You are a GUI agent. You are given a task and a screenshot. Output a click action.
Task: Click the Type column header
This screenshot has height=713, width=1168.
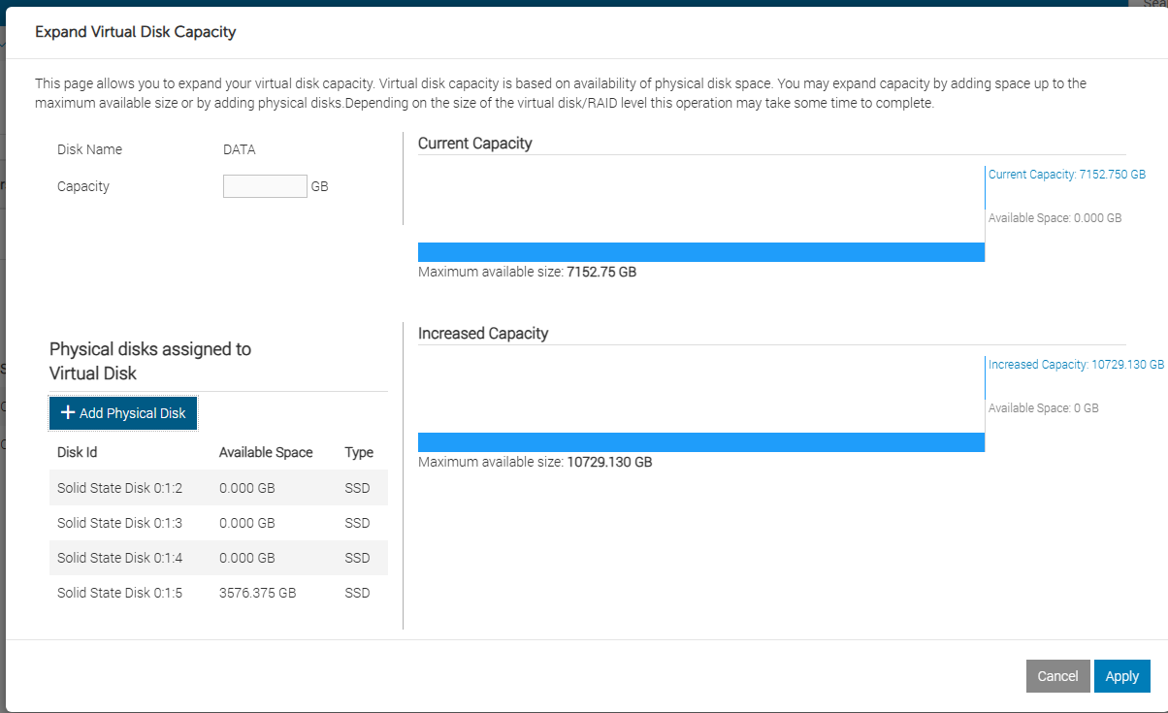pyautogui.click(x=359, y=452)
